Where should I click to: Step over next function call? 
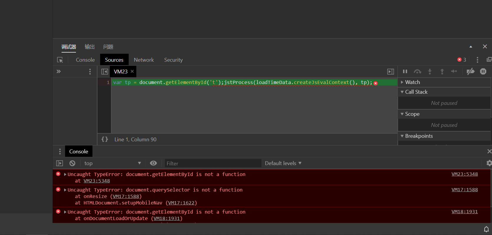418,71
